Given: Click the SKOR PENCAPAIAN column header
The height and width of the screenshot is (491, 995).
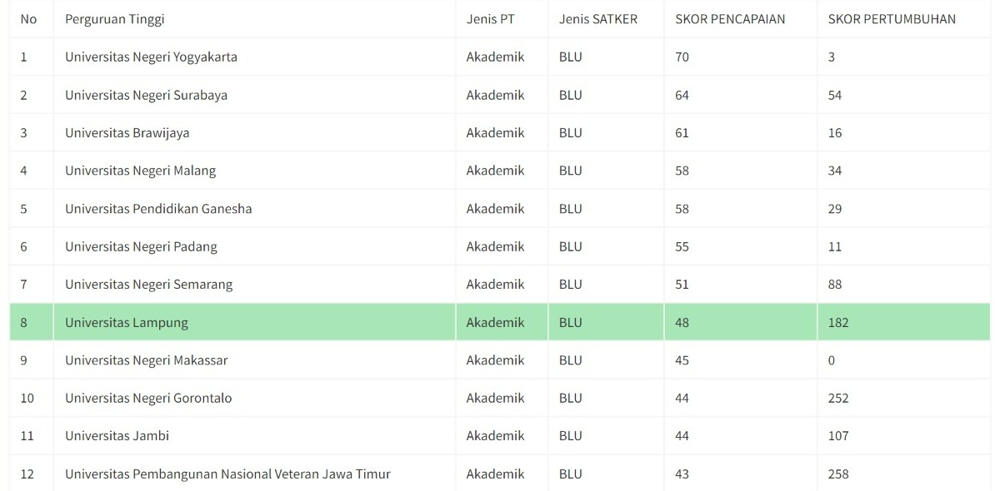Looking at the screenshot, I should click(730, 19).
